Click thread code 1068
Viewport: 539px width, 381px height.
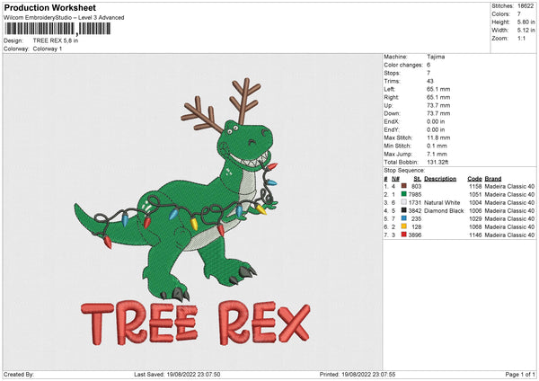click(x=475, y=227)
